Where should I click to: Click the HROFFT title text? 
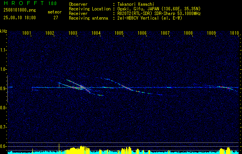[x=24, y=3]
